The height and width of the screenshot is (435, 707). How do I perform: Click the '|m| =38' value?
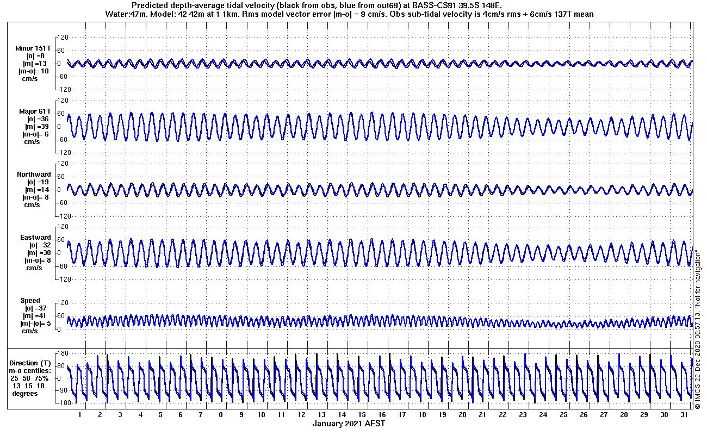(39, 253)
